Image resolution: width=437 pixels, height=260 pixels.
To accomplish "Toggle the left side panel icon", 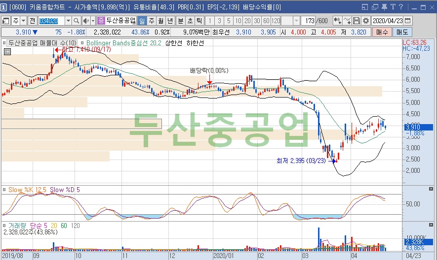I will click(5, 21).
